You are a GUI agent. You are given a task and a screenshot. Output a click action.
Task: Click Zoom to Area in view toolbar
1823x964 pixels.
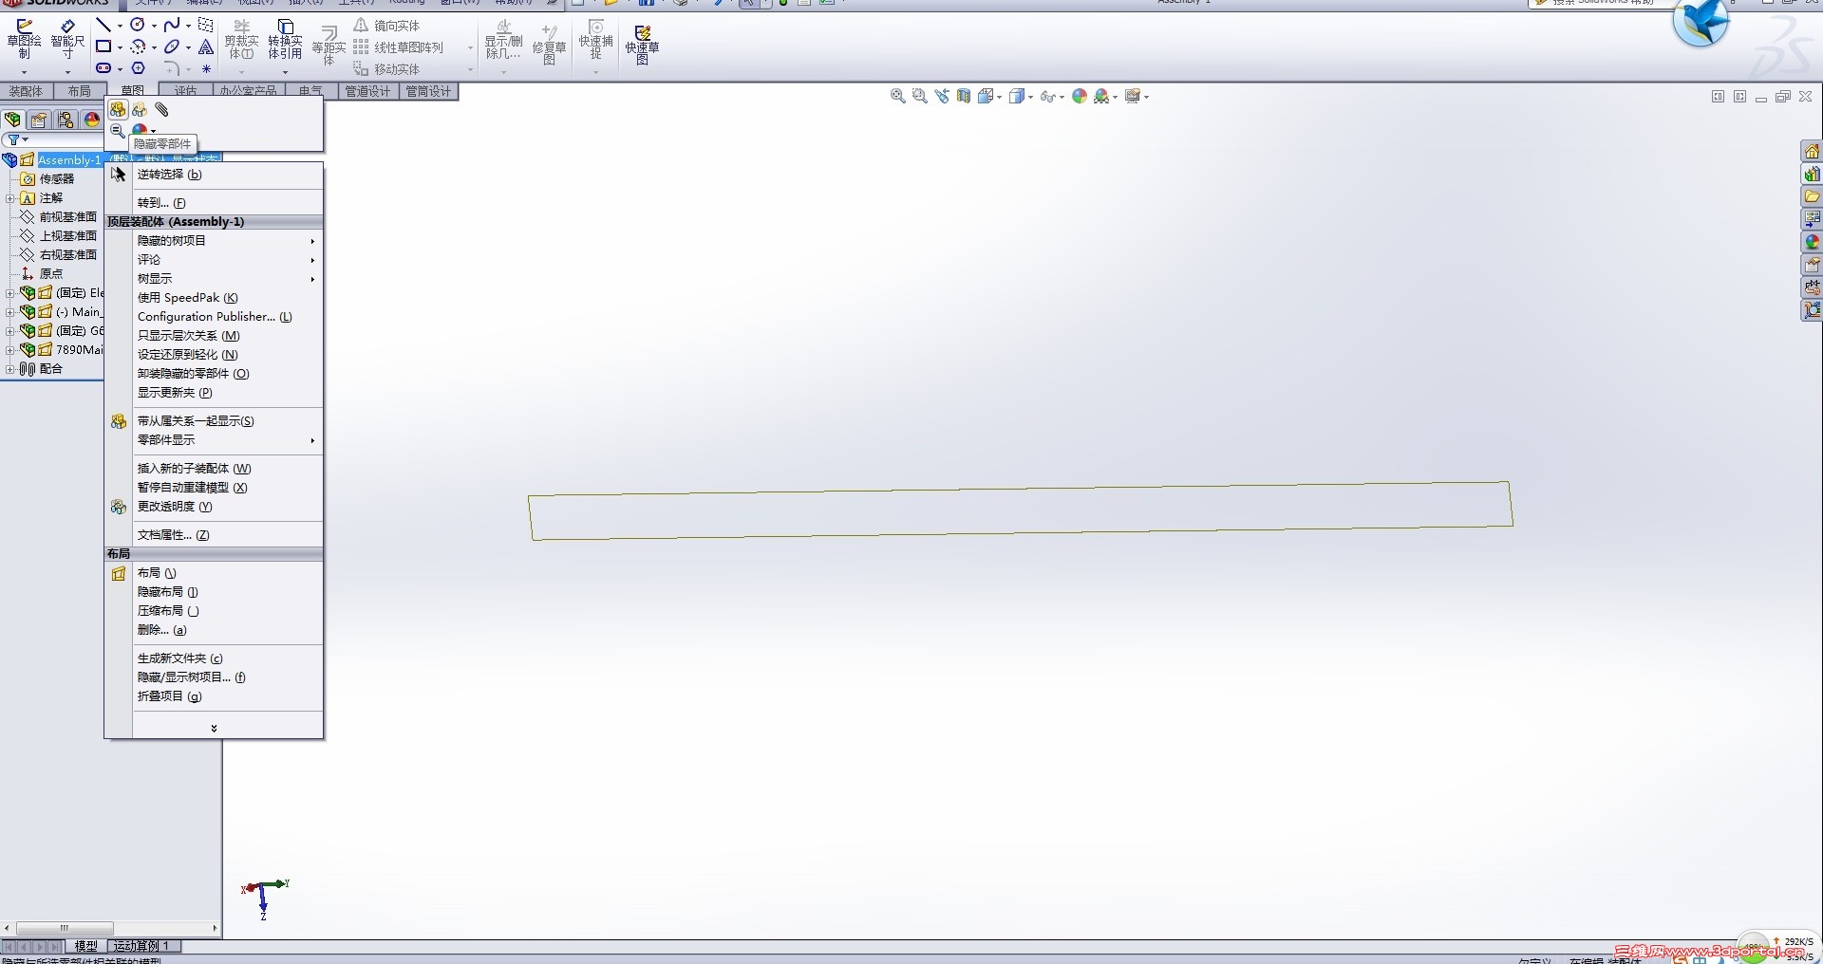tap(919, 96)
